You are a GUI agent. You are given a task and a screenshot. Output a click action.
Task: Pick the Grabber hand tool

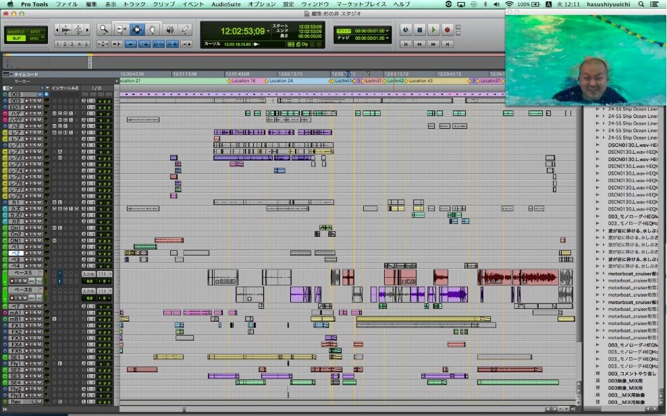coord(153,29)
